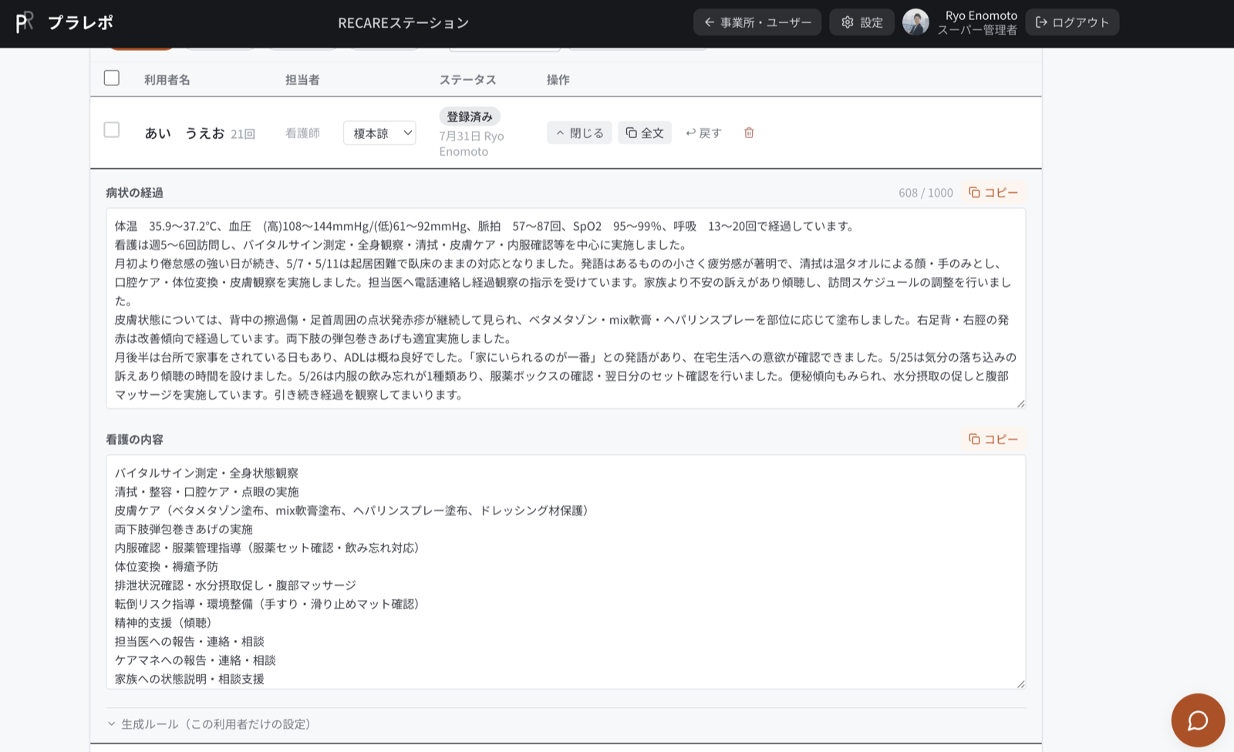This screenshot has height=752, width=1234.
Task: Collapse the row with 閉じる
Action: (579, 133)
